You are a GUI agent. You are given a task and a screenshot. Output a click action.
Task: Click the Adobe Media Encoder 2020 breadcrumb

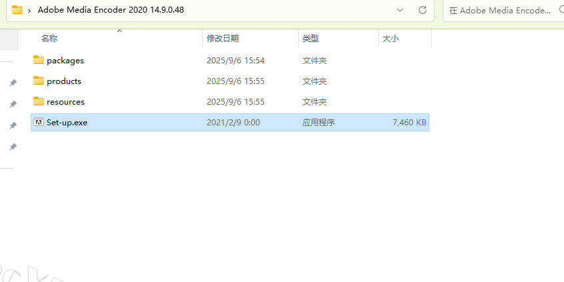coord(111,10)
